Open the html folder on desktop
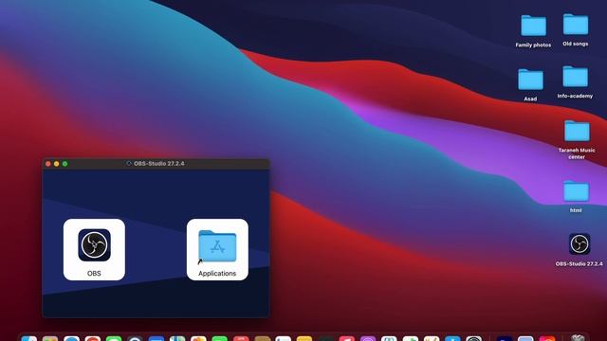607x341 pixels. [x=576, y=191]
